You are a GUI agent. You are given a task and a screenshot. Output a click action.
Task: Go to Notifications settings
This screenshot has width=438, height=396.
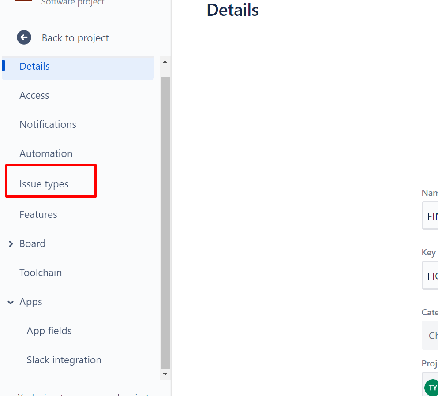(x=48, y=124)
